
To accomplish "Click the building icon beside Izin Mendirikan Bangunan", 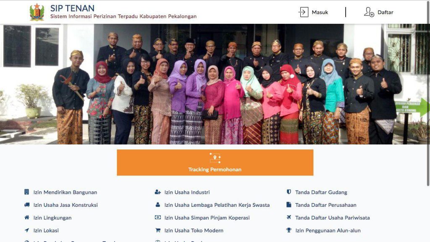I will click(x=26, y=192).
